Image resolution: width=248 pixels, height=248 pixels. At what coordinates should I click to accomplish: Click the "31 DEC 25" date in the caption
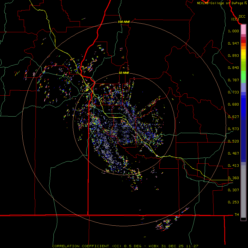pos(172,246)
